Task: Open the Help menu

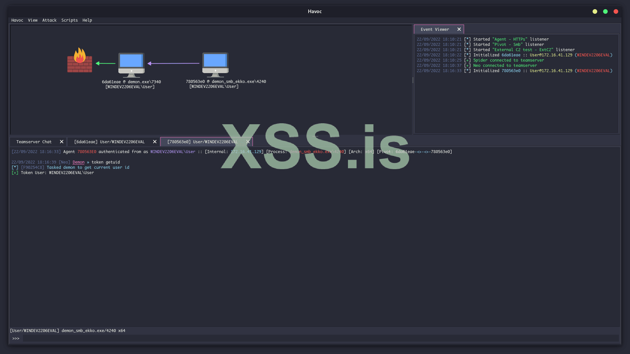Action: [87, 20]
